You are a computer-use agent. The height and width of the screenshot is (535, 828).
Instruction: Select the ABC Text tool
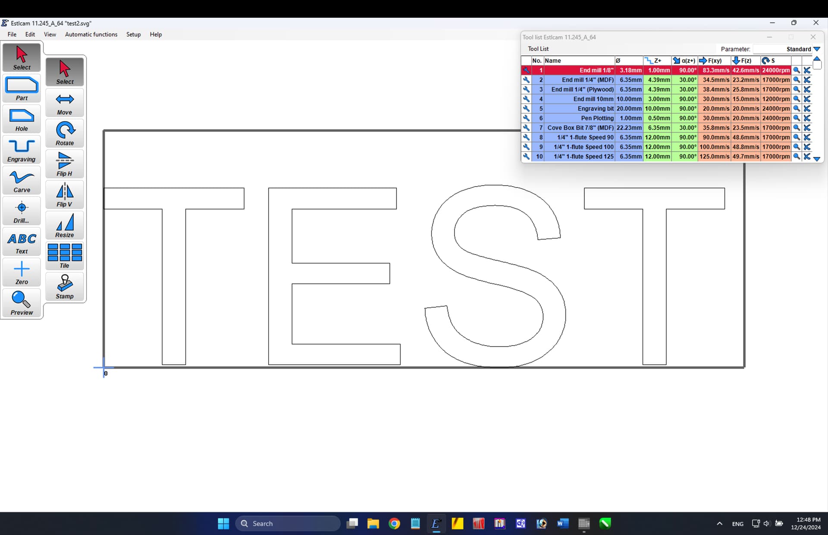22,242
